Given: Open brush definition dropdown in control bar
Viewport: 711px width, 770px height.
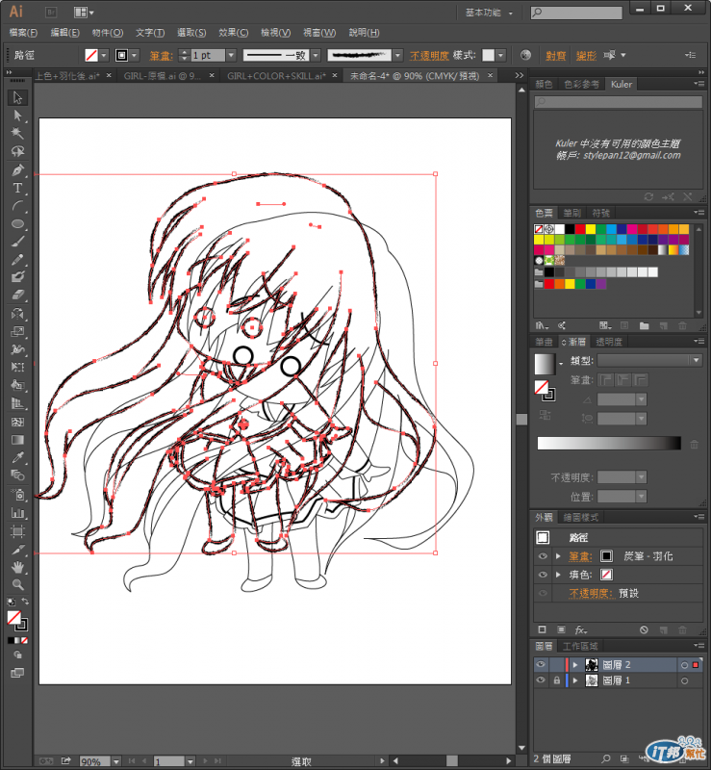Looking at the screenshot, I should pos(398,55).
